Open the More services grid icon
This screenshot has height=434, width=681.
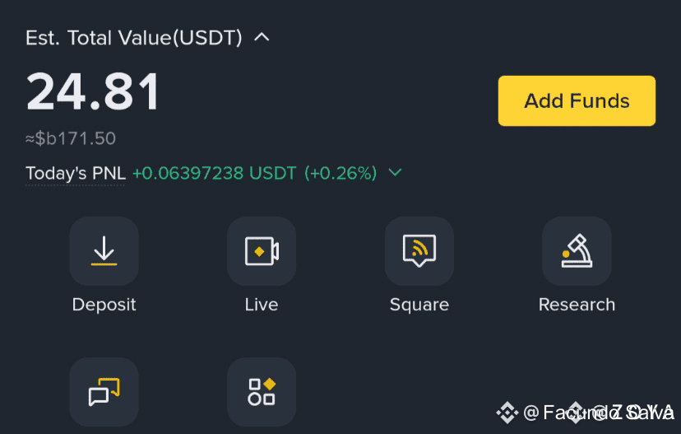click(x=262, y=392)
